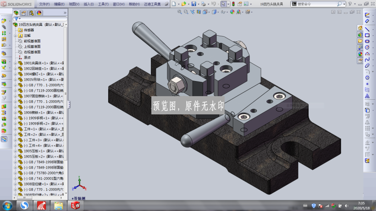The width and height of the screenshot is (376, 211).
Task: Open the DisplayManager tab
Action: click(39, 13)
